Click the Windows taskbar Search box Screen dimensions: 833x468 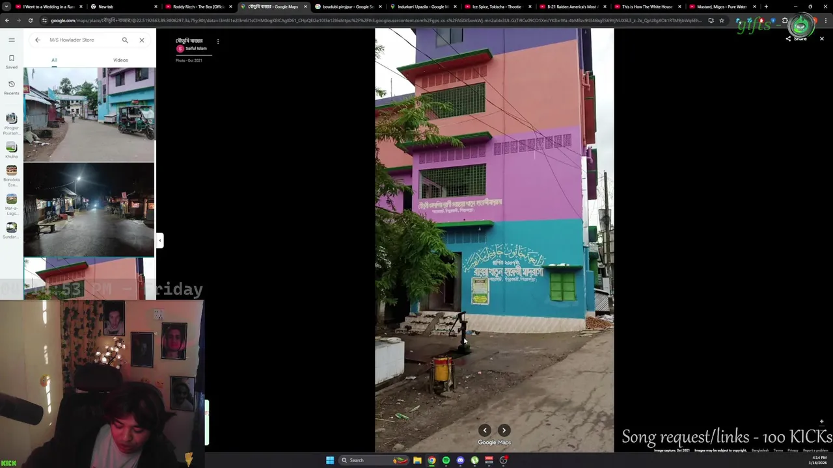click(x=373, y=460)
